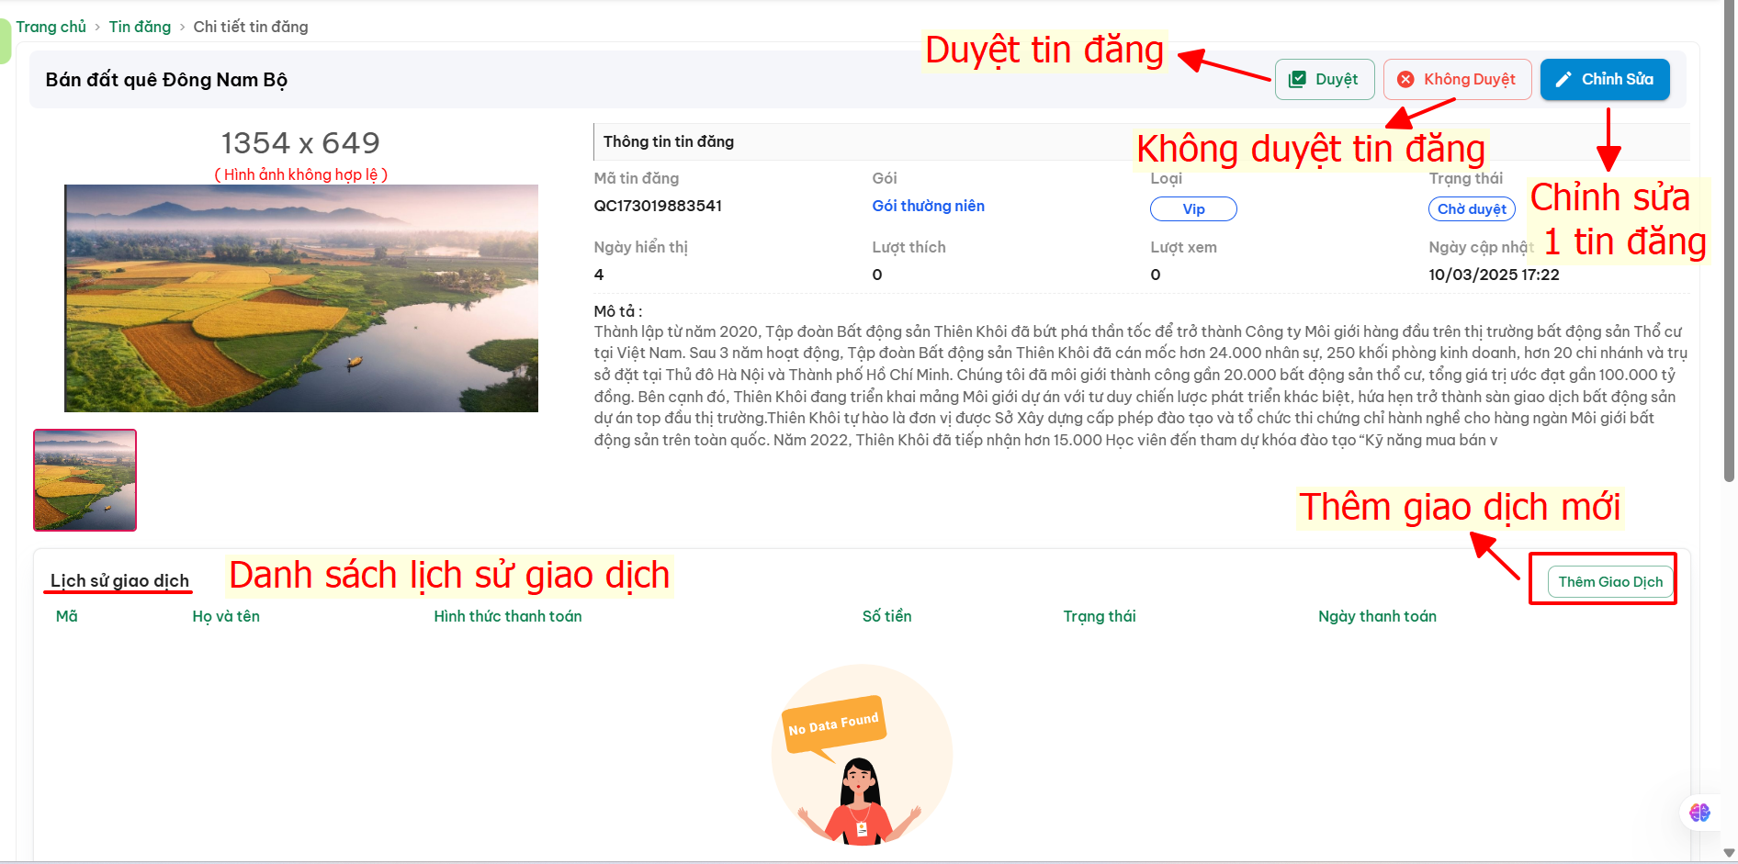The image size is (1738, 864).
Task: Click the large rice field main image
Action: [x=301, y=298]
